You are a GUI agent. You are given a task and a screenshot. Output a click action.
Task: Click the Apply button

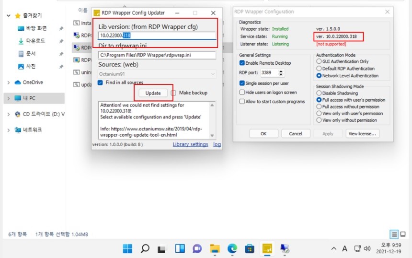click(328, 134)
